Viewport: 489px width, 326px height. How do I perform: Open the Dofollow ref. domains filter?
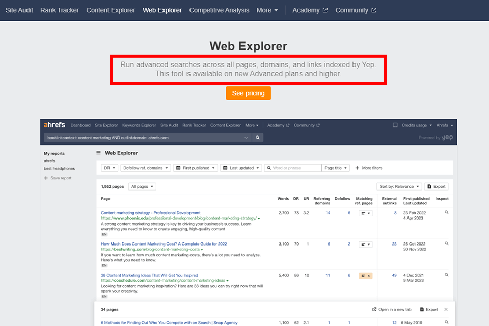tap(145, 168)
